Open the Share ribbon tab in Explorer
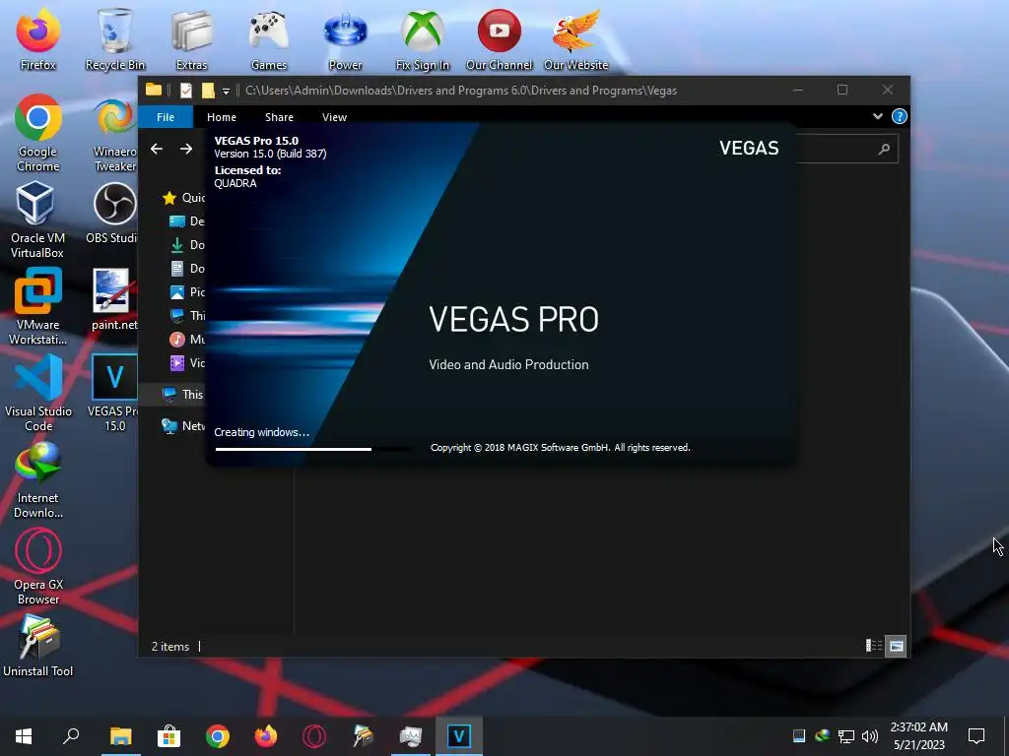The width and height of the screenshot is (1009, 756). pos(279,117)
